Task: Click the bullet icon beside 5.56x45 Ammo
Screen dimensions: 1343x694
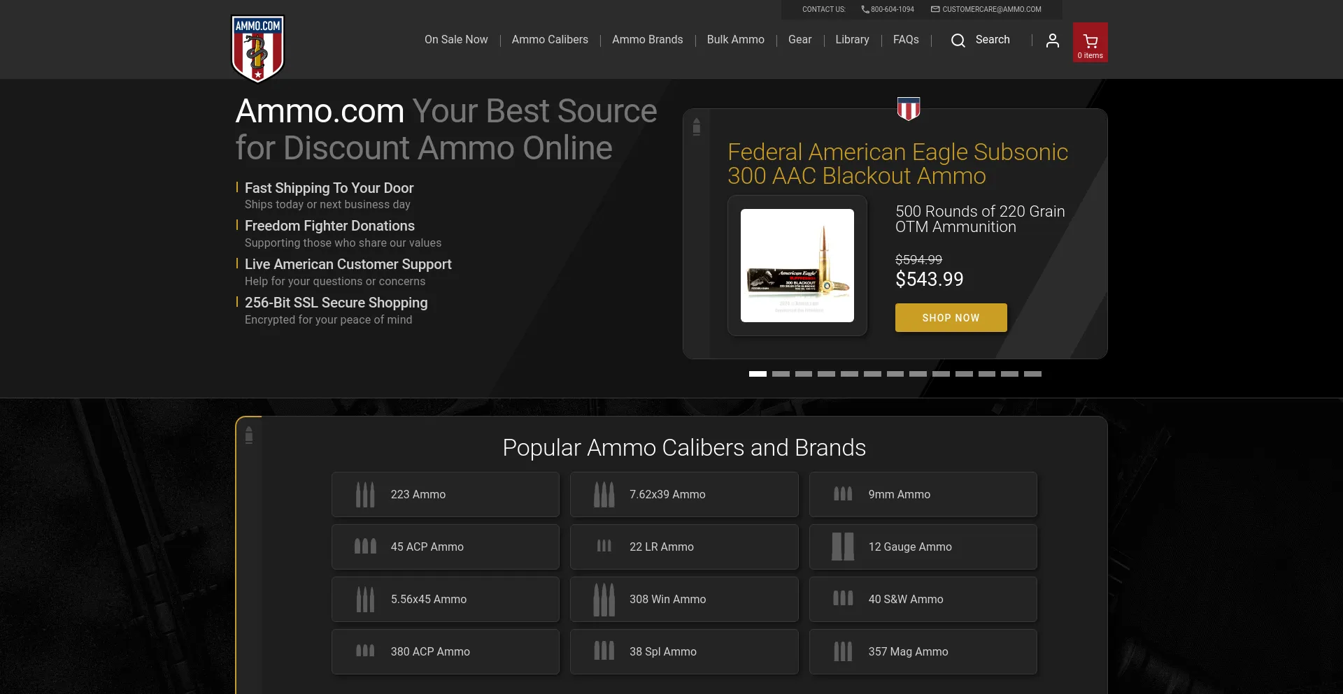Action: point(365,599)
